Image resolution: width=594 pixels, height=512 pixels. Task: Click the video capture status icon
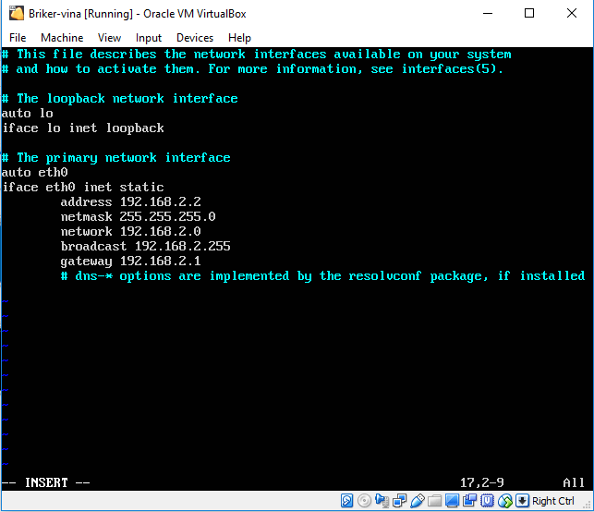click(x=469, y=501)
